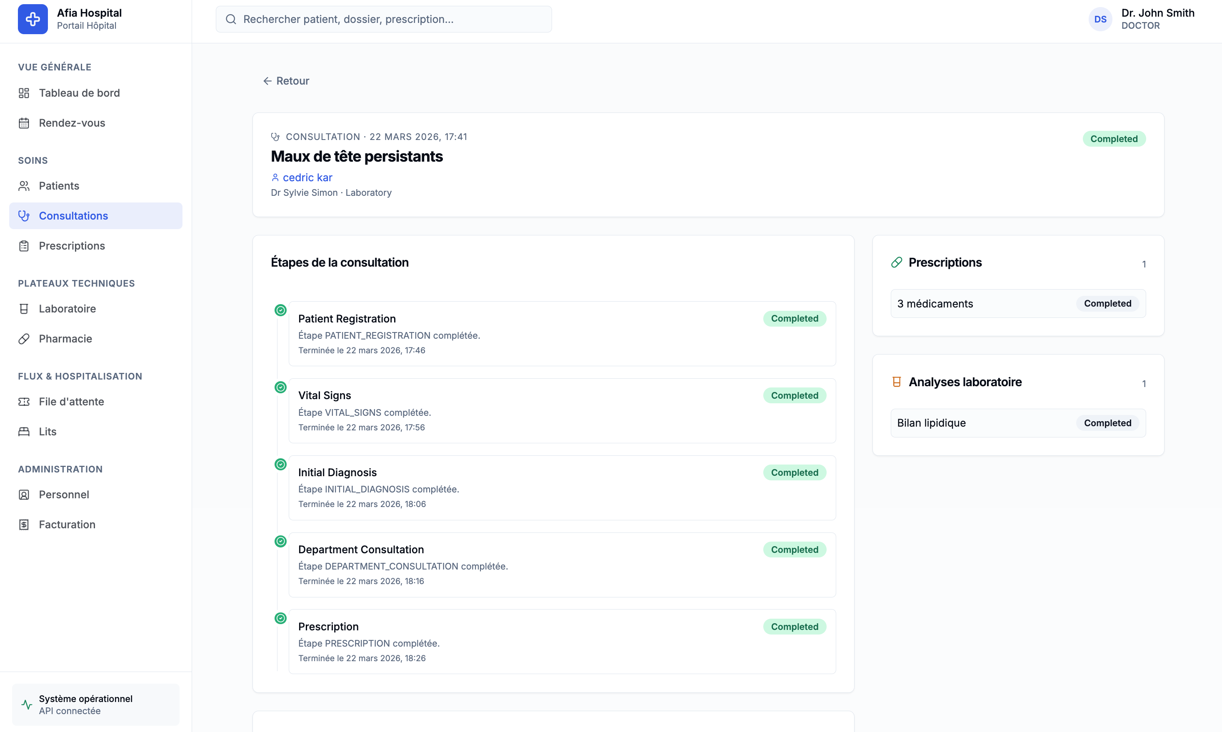Click the Patients people icon
The image size is (1222, 732).
coord(24,186)
